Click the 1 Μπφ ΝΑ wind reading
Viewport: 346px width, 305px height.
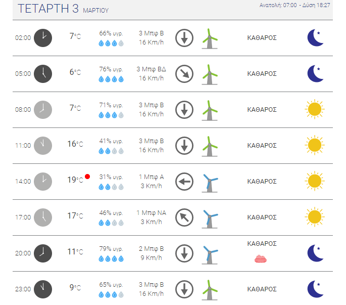151,213
